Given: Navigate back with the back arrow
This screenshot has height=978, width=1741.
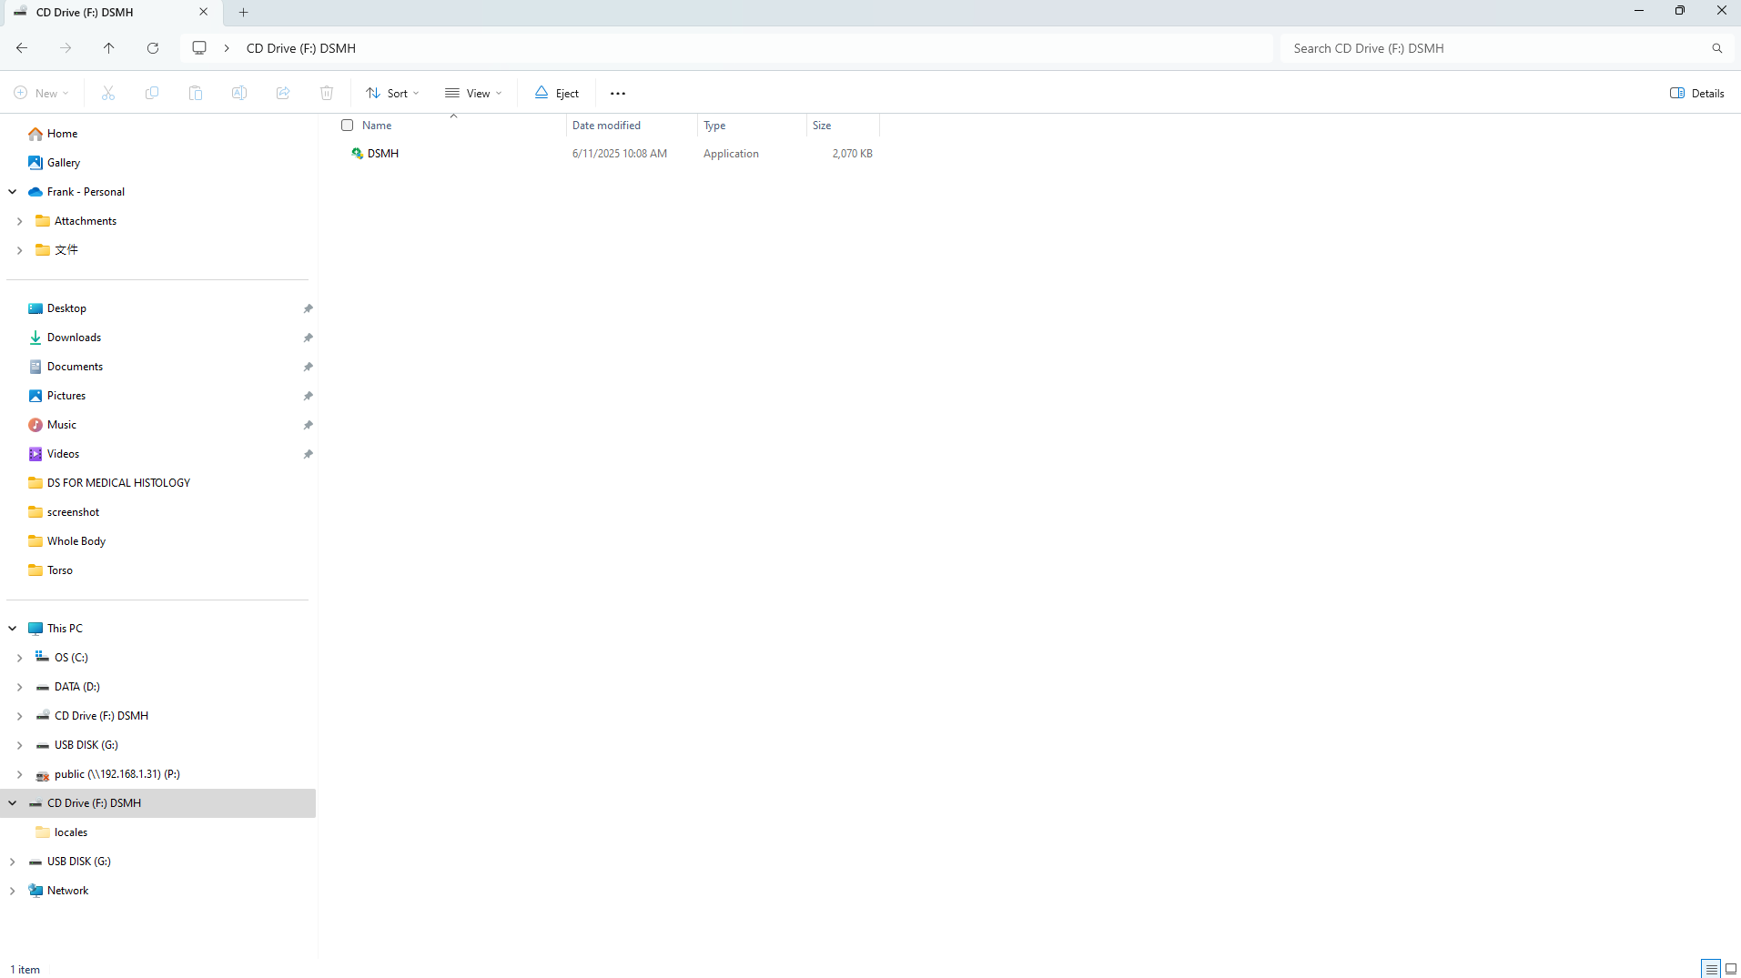Looking at the screenshot, I should (x=22, y=48).
